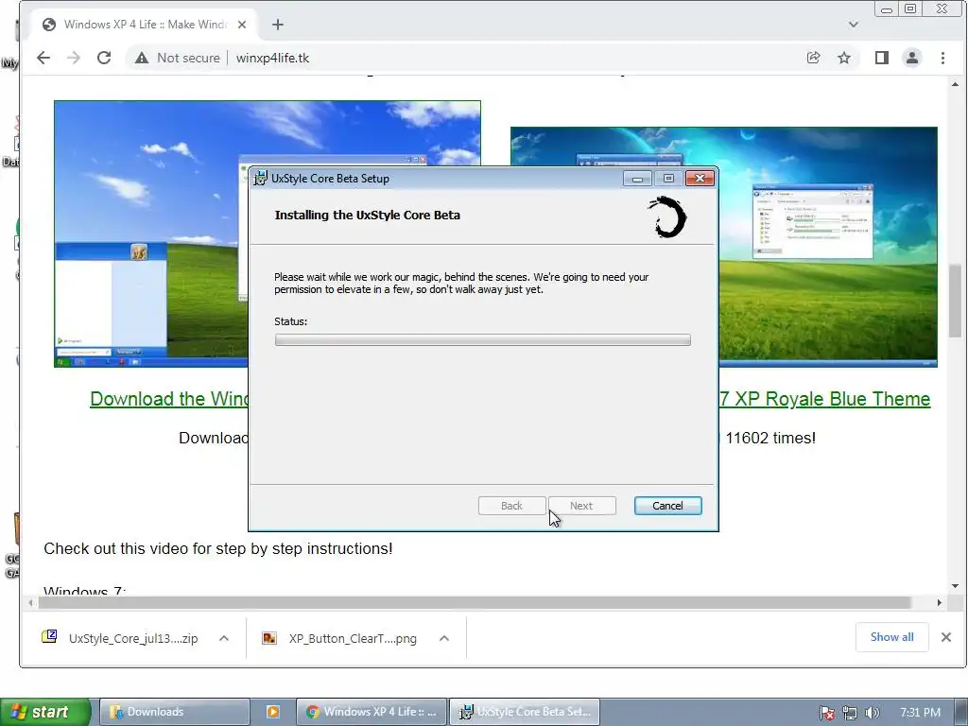Screen dimensions: 968x726
Task: Click the UxStyle installer icon in title bar
Action: tap(261, 179)
